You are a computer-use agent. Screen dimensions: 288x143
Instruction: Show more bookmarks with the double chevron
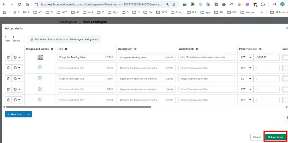(261, 12)
